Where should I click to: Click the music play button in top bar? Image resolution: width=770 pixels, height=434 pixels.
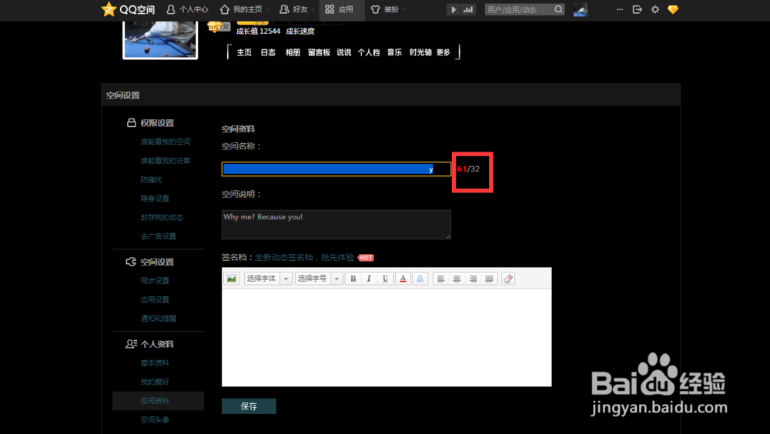pyautogui.click(x=454, y=9)
